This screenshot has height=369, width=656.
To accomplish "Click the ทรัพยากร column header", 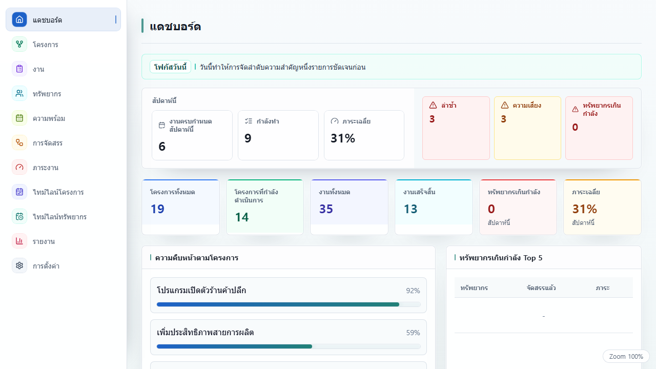I will pos(474,288).
